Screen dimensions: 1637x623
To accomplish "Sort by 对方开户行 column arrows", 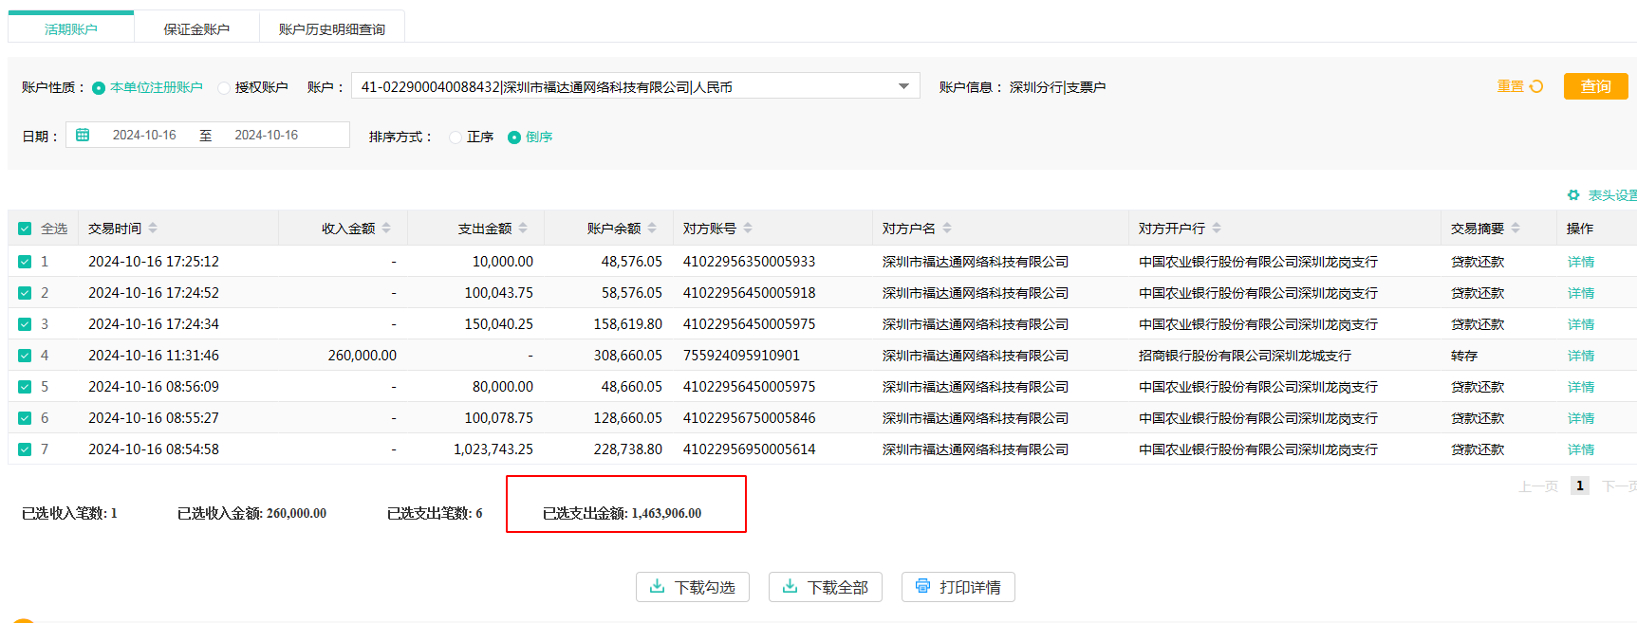I will (1217, 228).
